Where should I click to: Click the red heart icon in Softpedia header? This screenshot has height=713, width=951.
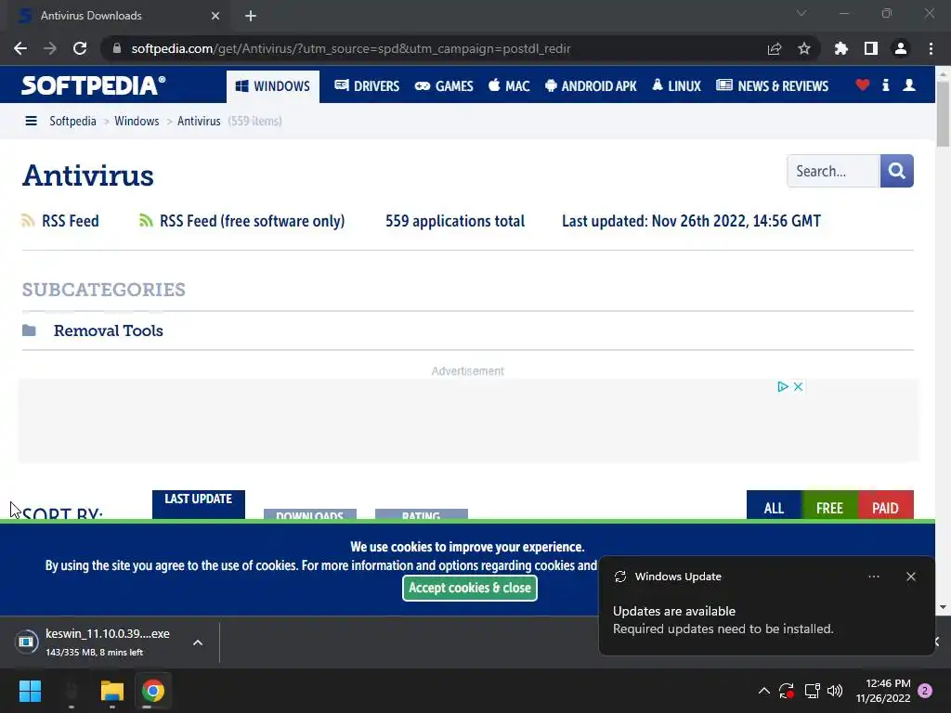pyautogui.click(x=863, y=84)
